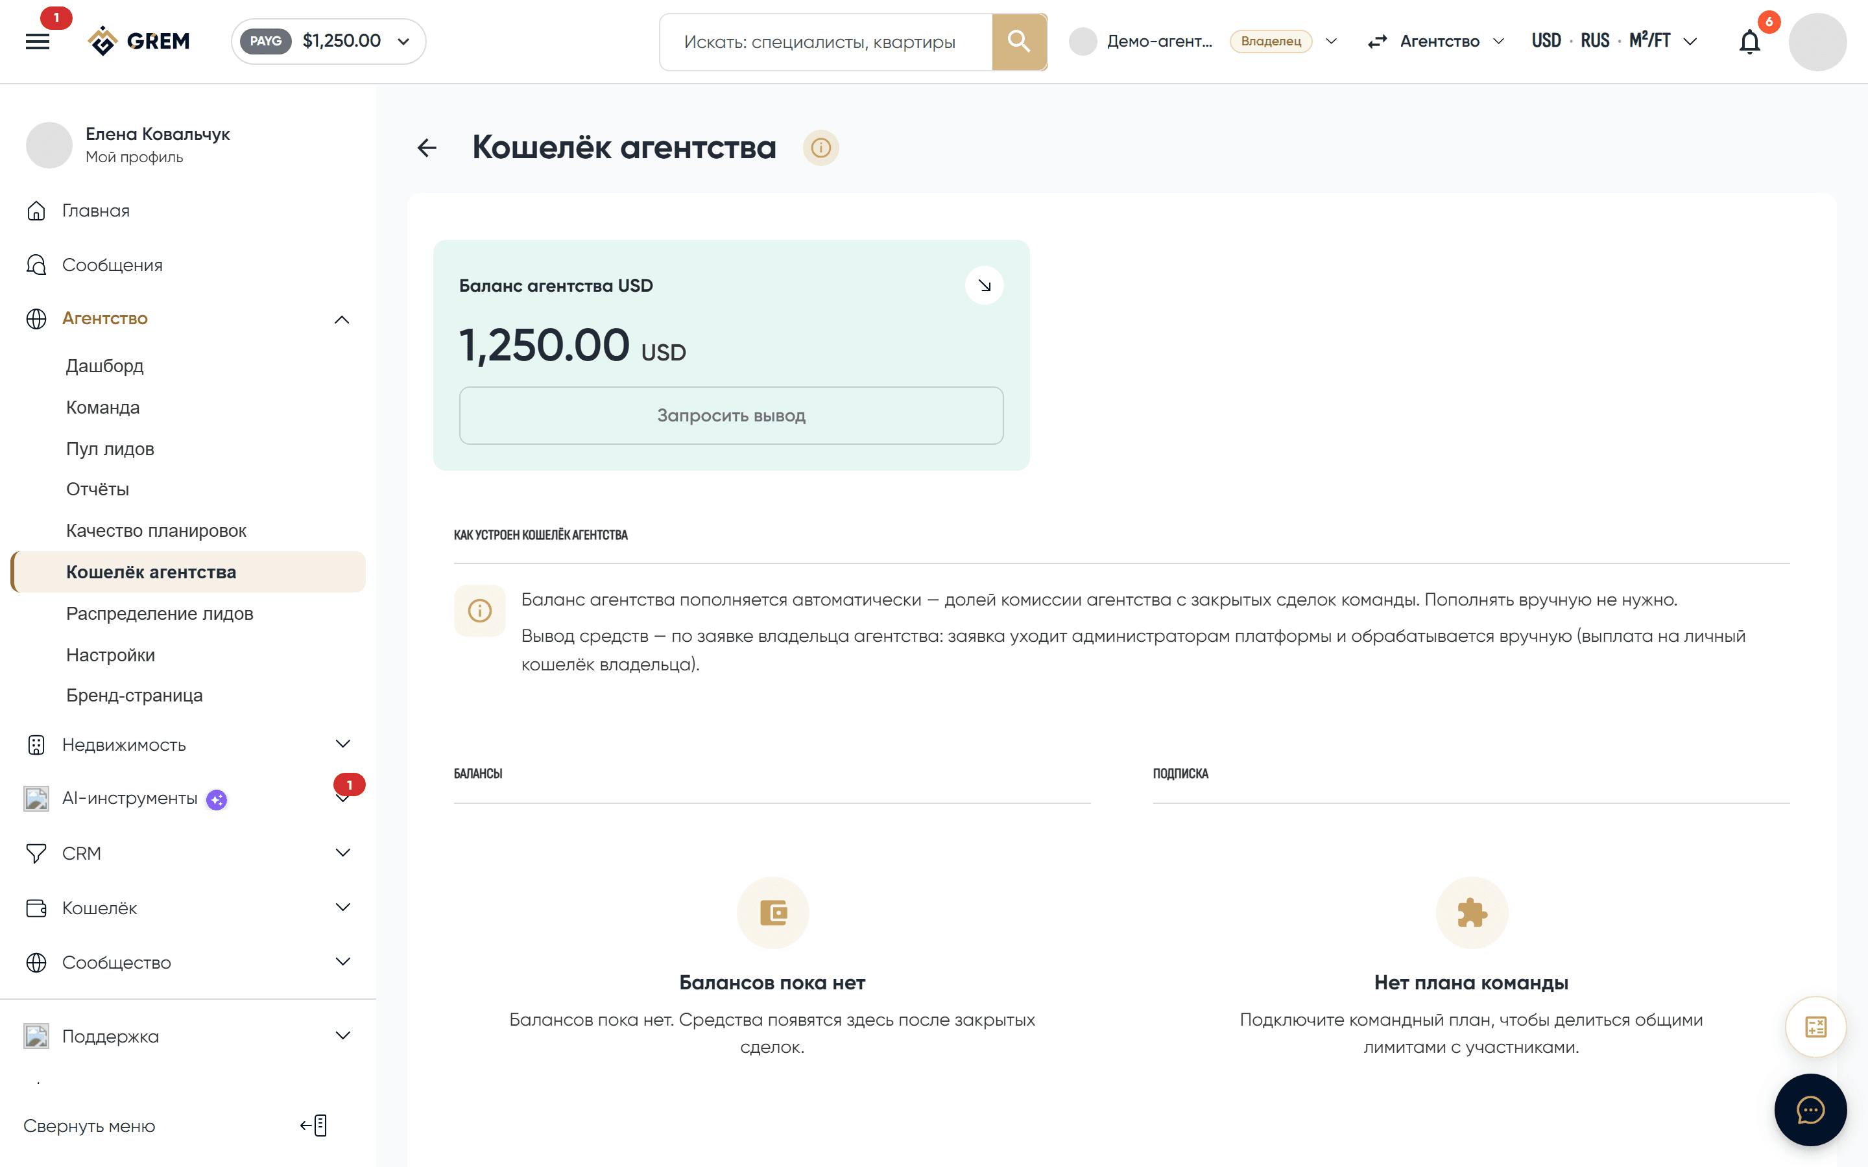The width and height of the screenshot is (1868, 1167).
Task: Open Распределение лидов in the sidebar
Action: click(160, 613)
